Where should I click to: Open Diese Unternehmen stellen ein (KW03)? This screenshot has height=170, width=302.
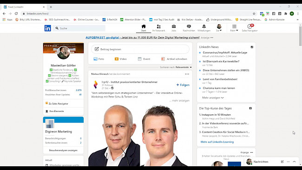coord(226,70)
